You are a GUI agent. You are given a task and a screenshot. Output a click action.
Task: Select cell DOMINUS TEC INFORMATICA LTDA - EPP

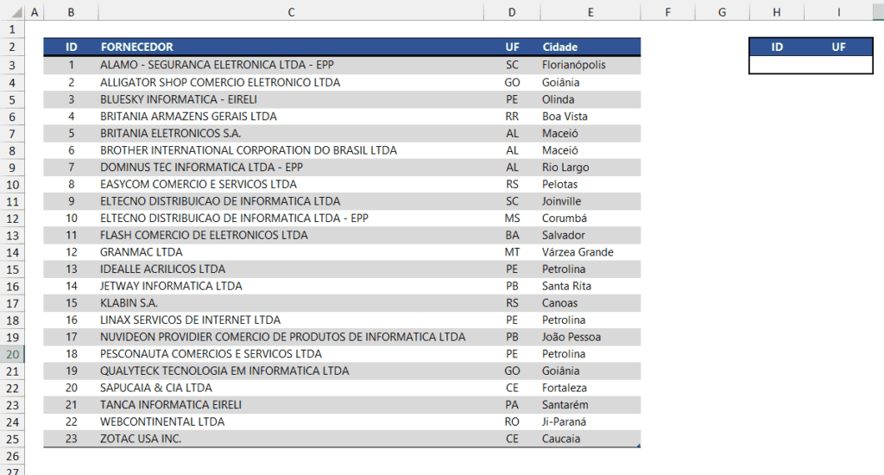point(291,167)
